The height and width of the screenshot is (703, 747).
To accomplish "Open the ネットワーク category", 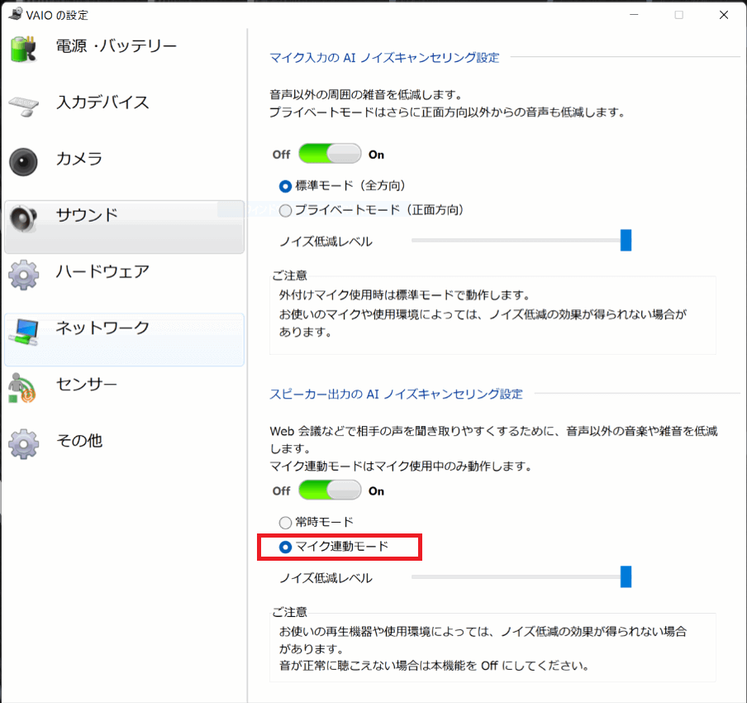I will [124, 340].
